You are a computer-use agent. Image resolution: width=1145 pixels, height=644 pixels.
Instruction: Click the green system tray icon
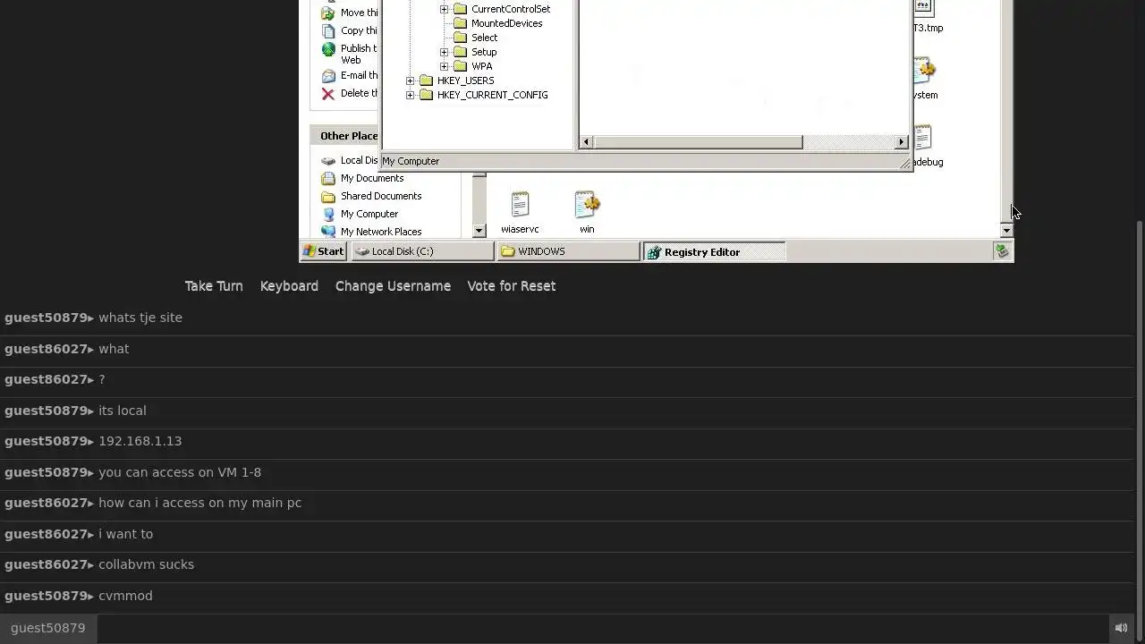pos(1002,251)
